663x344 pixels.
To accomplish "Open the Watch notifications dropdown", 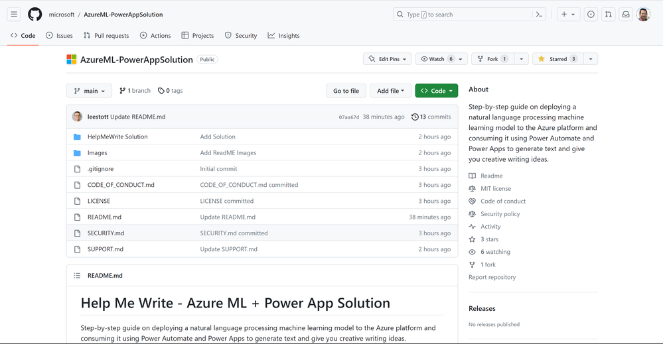I will 441,59.
